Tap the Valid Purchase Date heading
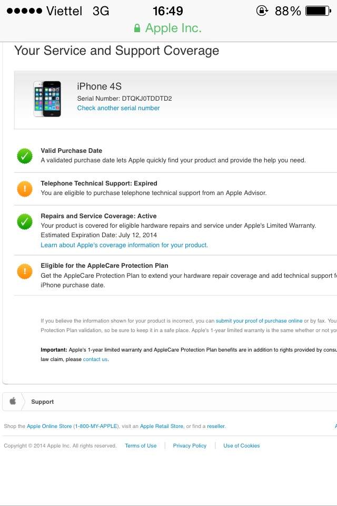The height and width of the screenshot is (506, 337). 71,151
